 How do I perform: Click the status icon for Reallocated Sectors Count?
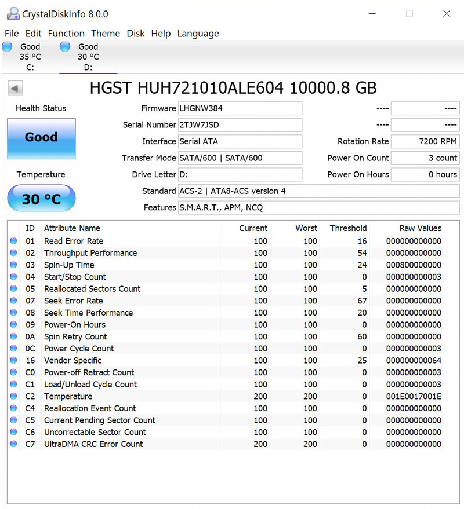(x=13, y=289)
